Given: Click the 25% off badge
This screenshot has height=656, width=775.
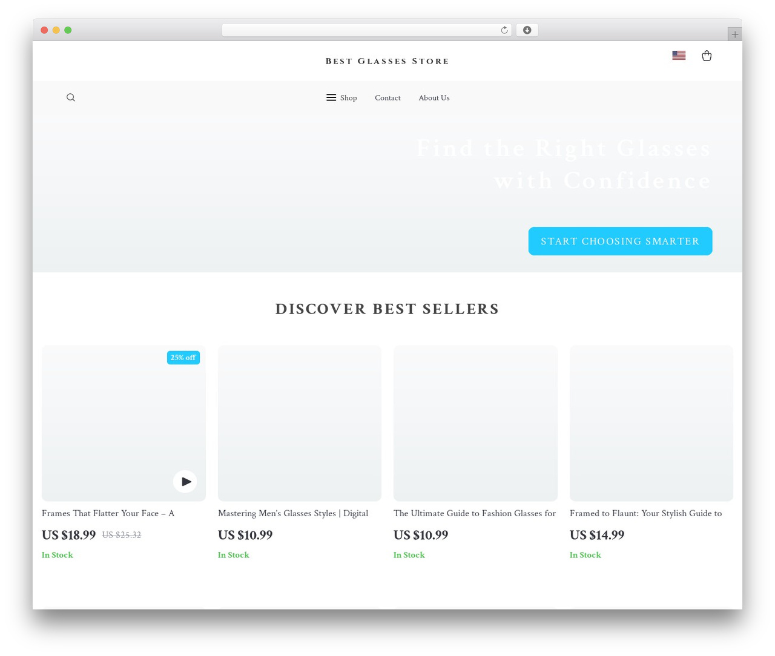Looking at the screenshot, I should [183, 358].
